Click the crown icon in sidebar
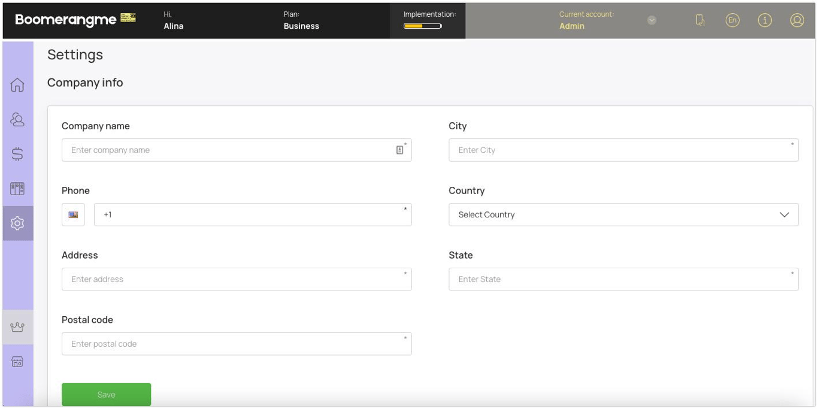This screenshot has height=409, width=818. [x=17, y=327]
